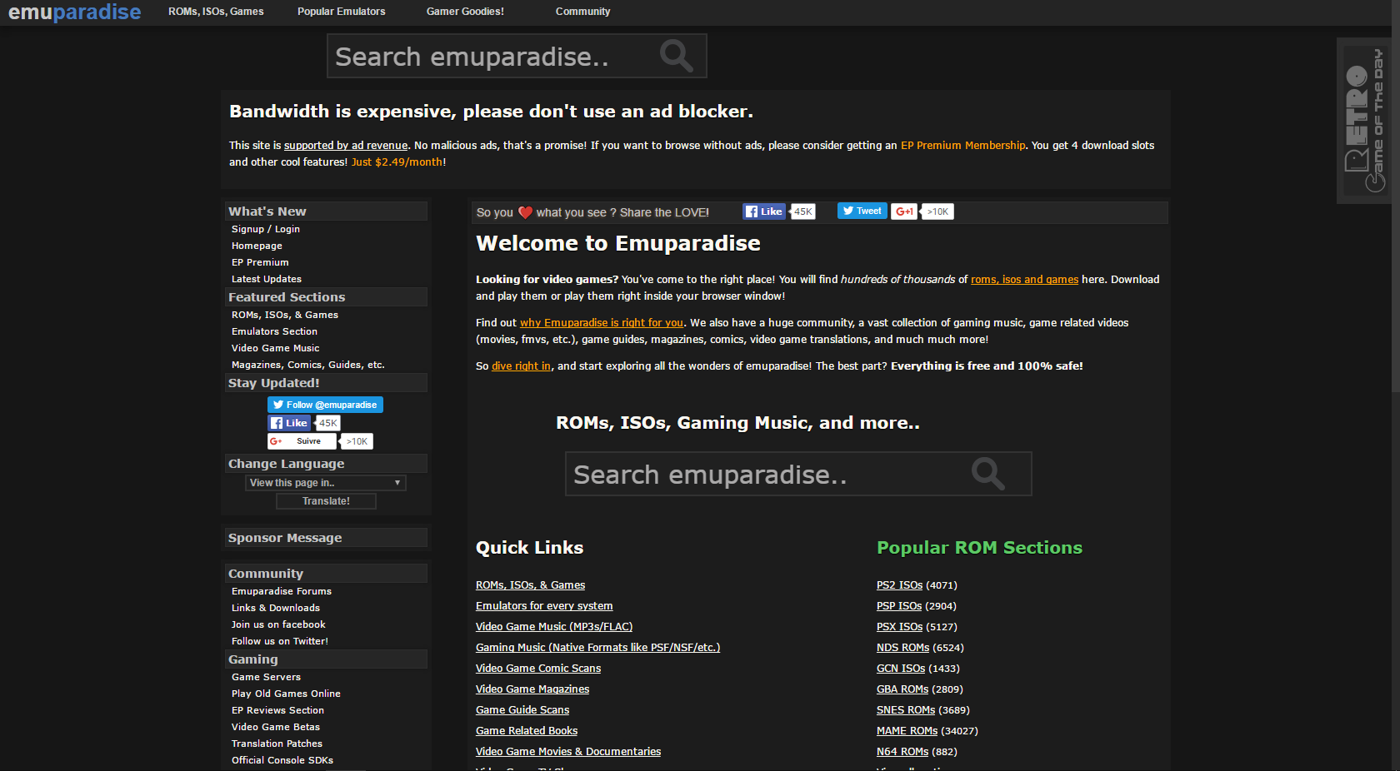Click the magnifier icon in the center search bar
This screenshot has width=1400, height=771.
coord(988,473)
